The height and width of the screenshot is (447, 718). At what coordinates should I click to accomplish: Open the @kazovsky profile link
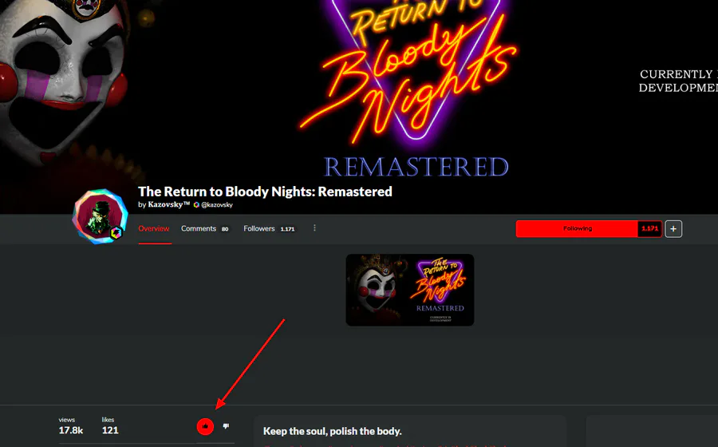pos(217,204)
